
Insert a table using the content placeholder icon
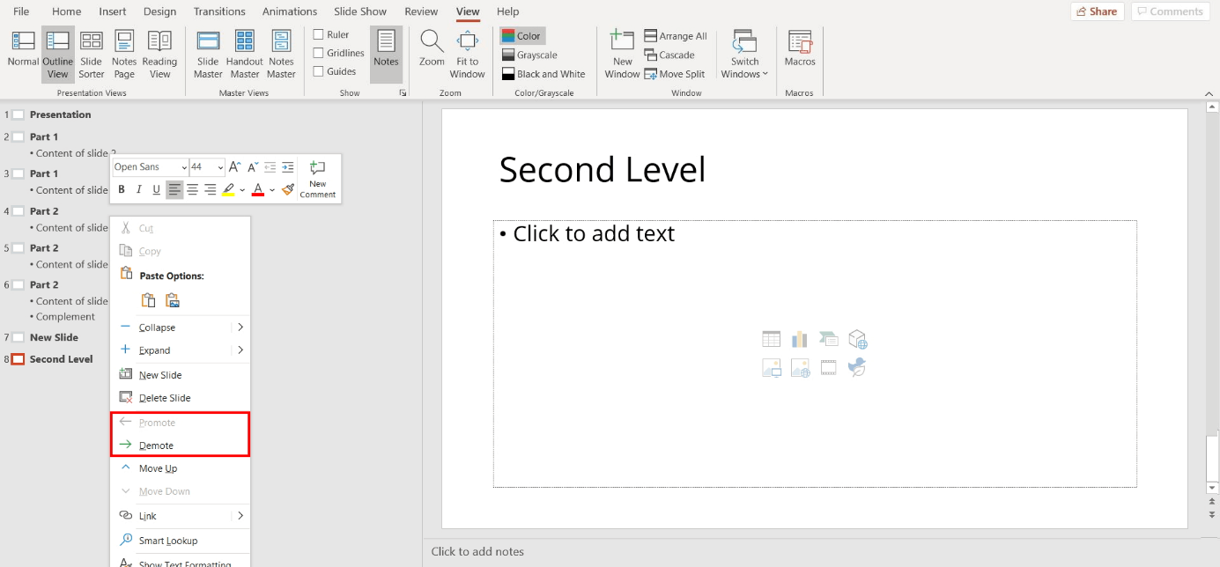pyautogui.click(x=771, y=338)
